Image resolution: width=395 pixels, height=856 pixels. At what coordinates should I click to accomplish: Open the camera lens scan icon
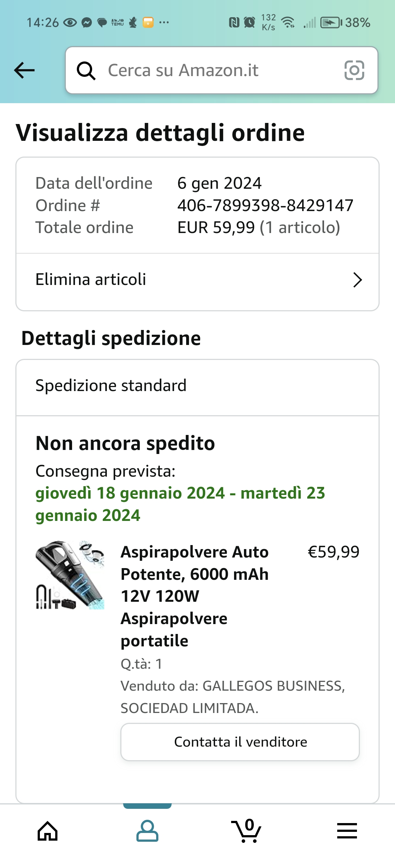(x=354, y=70)
